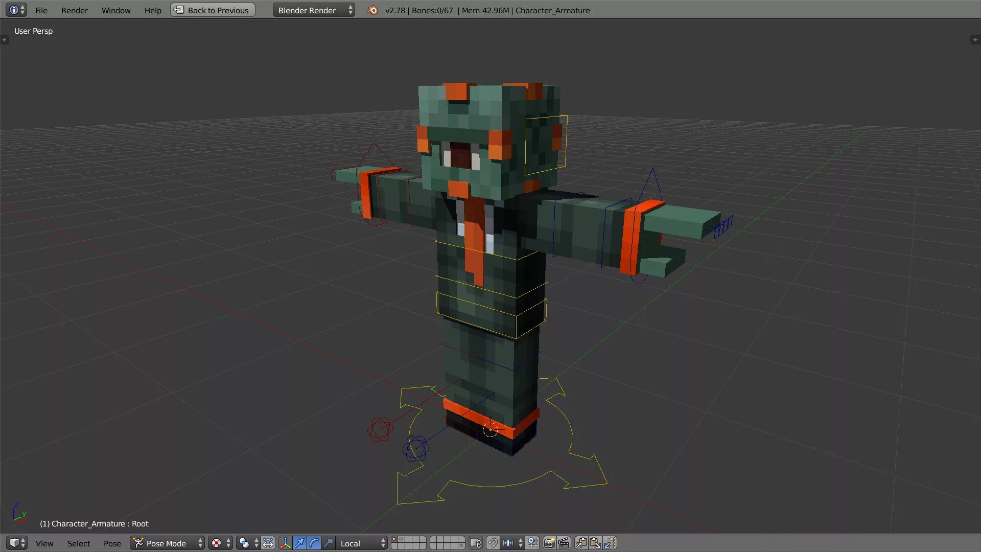Toggle manipulate center points only
This screenshot has height=552, width=981.
click(x=268, y=543)
